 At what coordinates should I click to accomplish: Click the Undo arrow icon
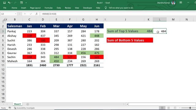(x=9, y=3)
